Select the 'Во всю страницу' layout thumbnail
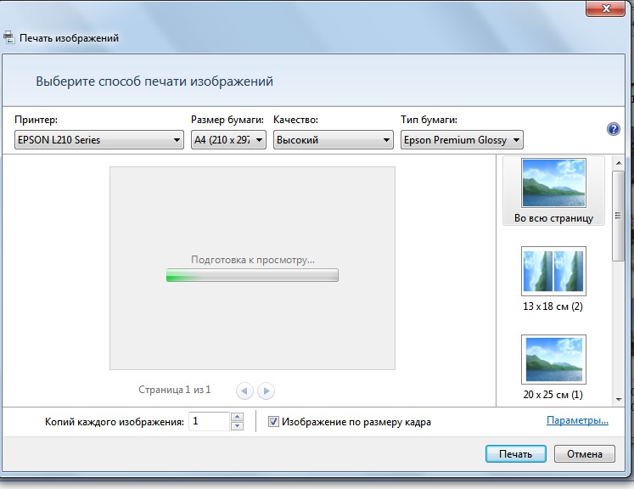Image resolution: width=634 pixels, height=489 pixels. (x=553, y=190)
